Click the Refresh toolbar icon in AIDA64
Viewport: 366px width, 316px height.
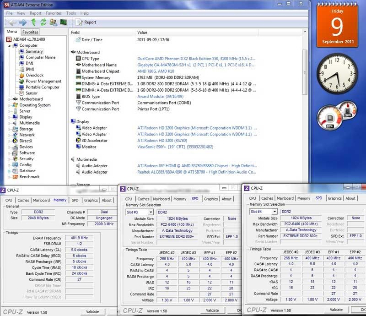point(43,22)
